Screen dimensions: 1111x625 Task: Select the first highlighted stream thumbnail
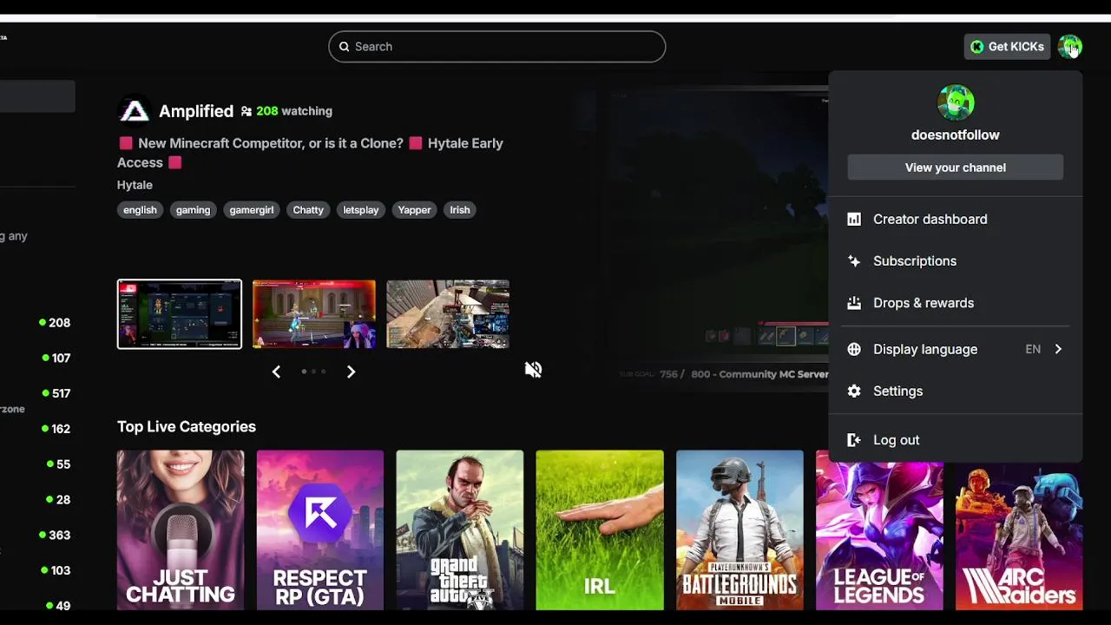(x=180, y=314)
